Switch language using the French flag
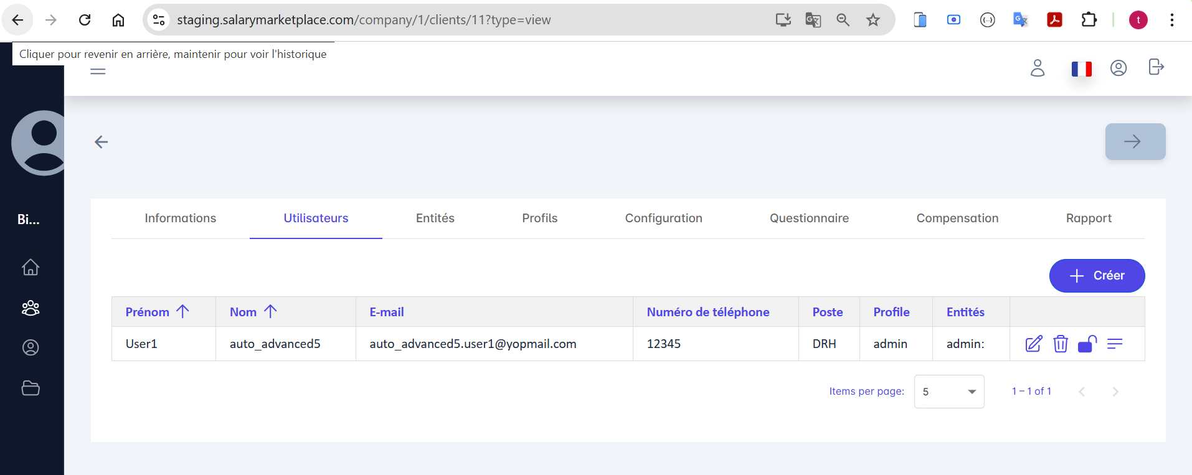1192x475 pixels. pos(1081,68)
